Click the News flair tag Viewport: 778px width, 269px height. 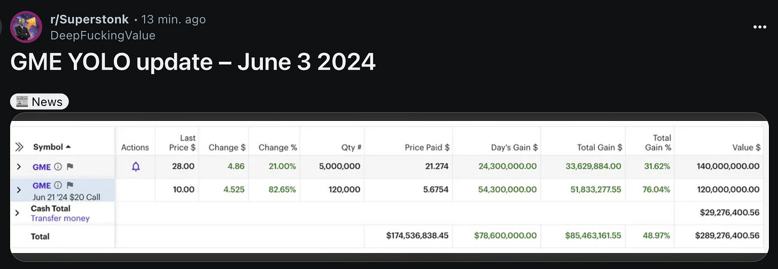click(x=40, y=102)
